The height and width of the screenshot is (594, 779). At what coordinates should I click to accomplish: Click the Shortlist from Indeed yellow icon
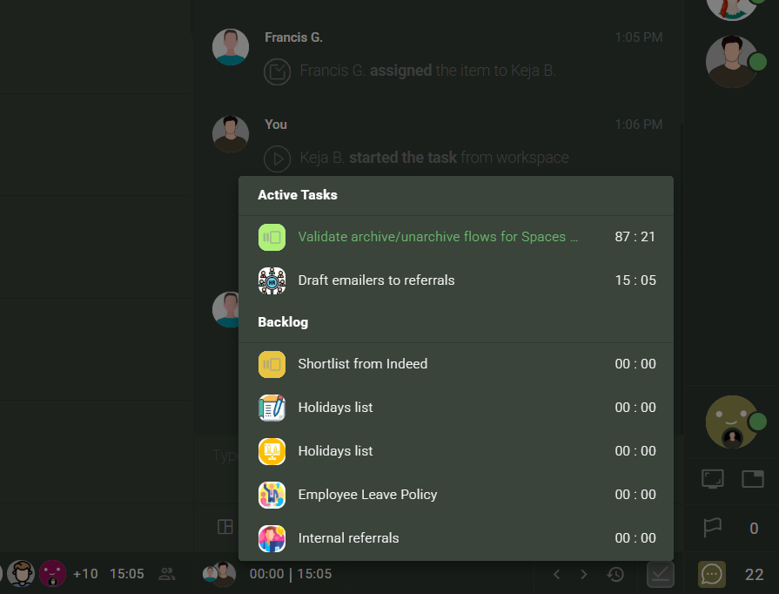tap(272, 364)
